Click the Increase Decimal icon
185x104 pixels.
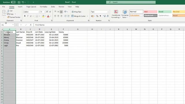(x=104, y=16)
